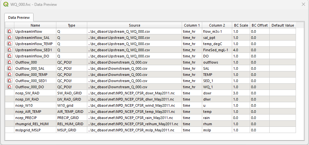Click the SW_RAD_GRID type cell

point(72,93)
